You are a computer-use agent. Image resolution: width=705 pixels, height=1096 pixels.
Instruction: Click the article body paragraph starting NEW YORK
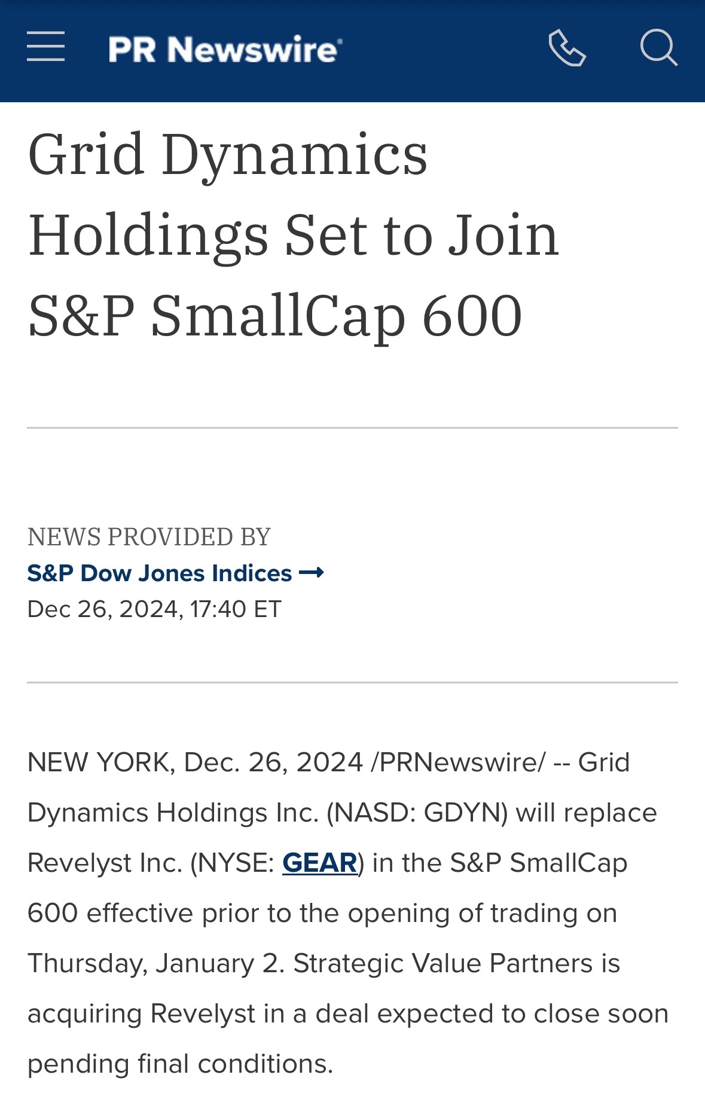coord(348,913)
